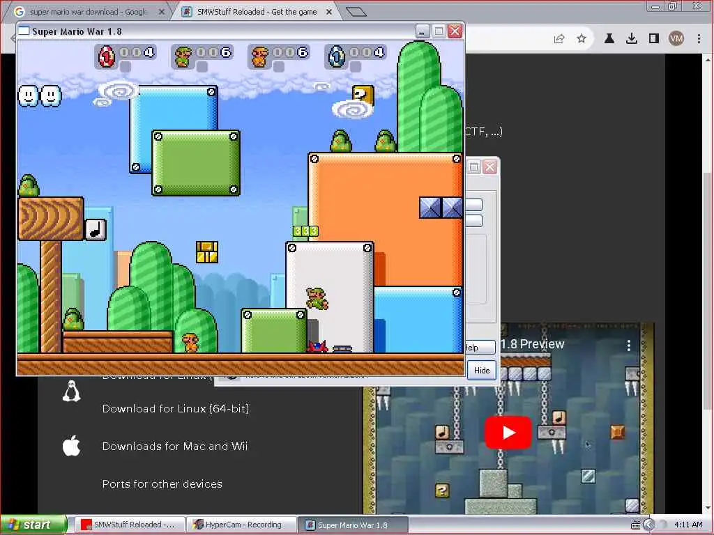Open the Chrome Labs flask icon
Screen dimensions: 714x535
609,39
